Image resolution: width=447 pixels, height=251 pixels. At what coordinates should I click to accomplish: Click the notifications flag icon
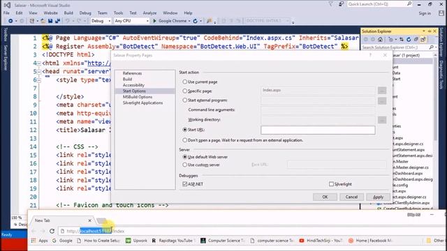(330, 4)
